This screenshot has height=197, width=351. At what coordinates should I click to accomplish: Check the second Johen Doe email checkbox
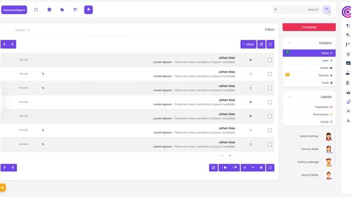[x=270, y=74]
